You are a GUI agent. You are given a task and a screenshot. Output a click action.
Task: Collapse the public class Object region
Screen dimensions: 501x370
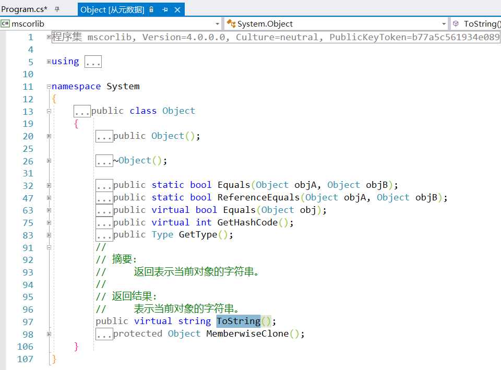[49, 111]
